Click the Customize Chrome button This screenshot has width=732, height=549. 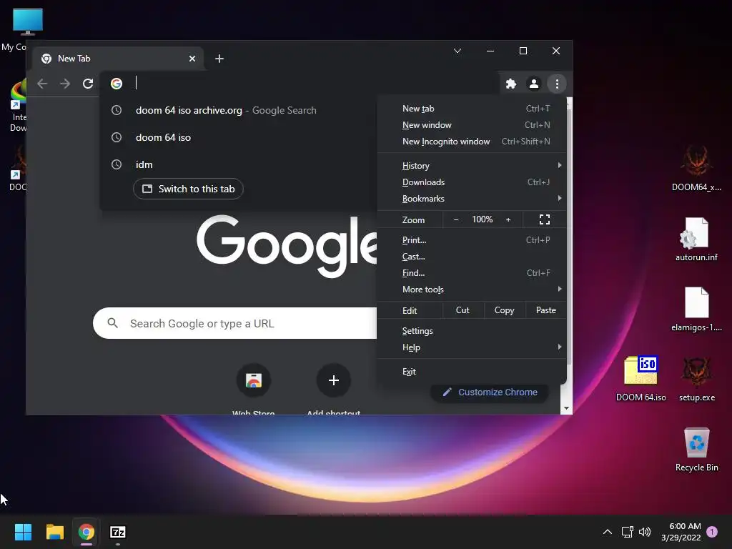(x=489, y=392)
